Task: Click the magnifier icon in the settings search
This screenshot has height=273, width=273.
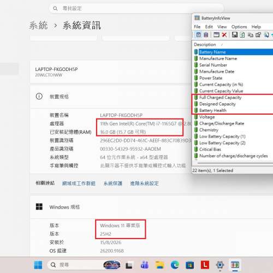Action: pyautogui.click(x=55, y=8)
